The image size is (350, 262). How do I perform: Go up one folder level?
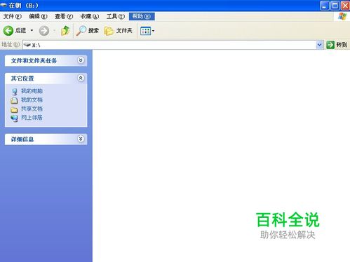(65, 31)
